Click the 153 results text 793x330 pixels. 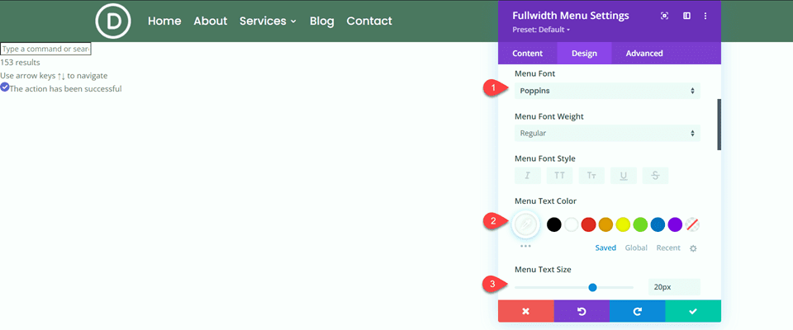pos(20,63)
